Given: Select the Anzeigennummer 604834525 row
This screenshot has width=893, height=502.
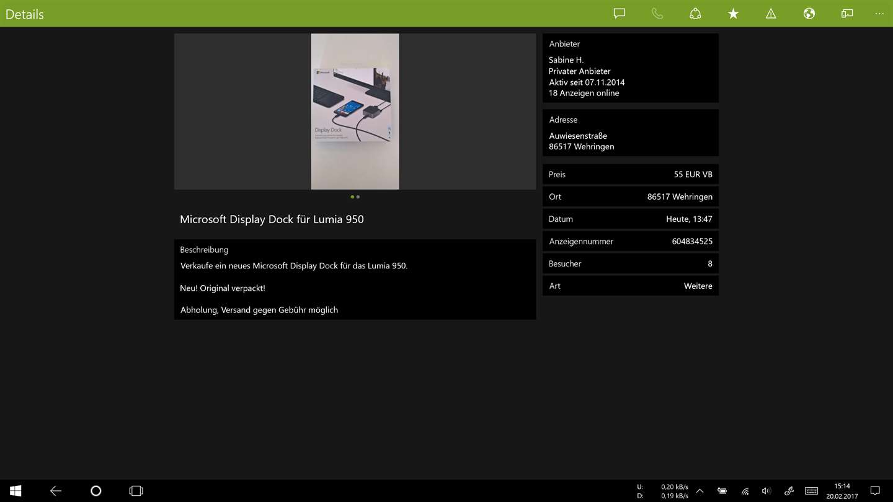Looking at the screenshot, I should point(631,241).
